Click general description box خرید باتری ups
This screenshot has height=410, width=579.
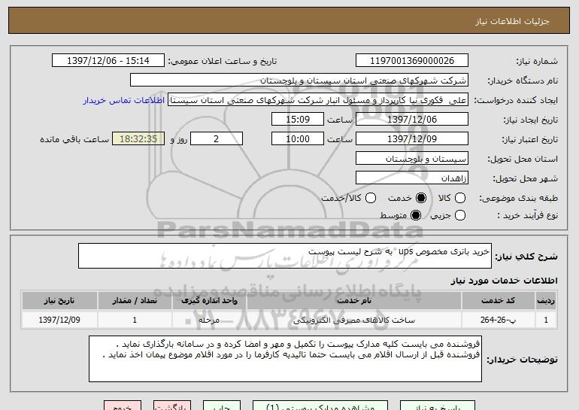285,256
